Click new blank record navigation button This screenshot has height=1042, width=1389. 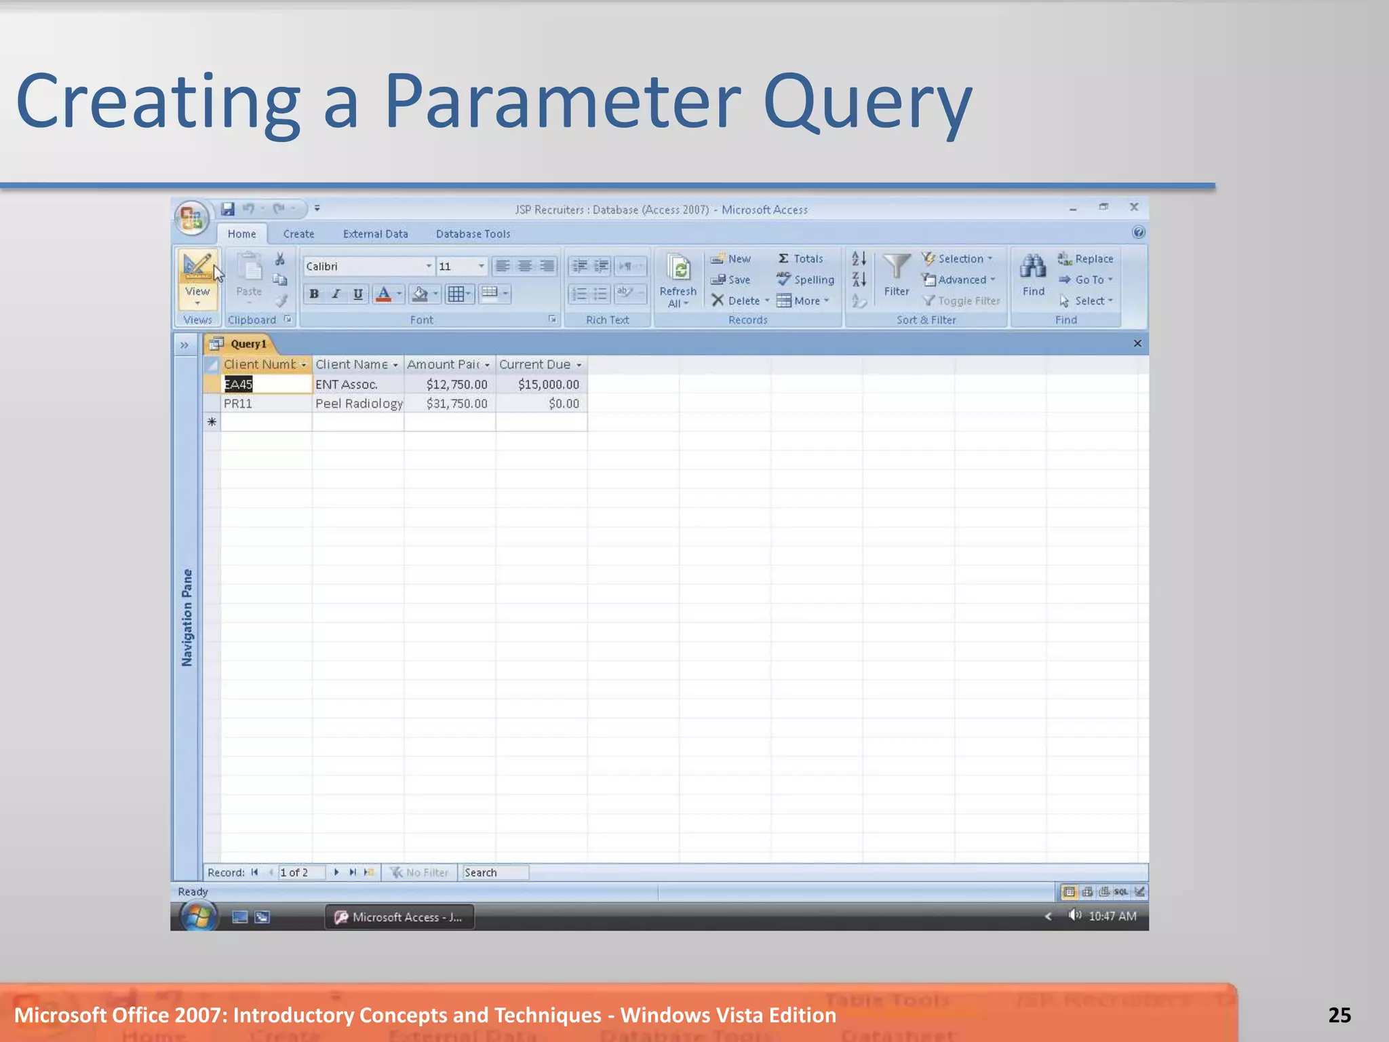369,872
